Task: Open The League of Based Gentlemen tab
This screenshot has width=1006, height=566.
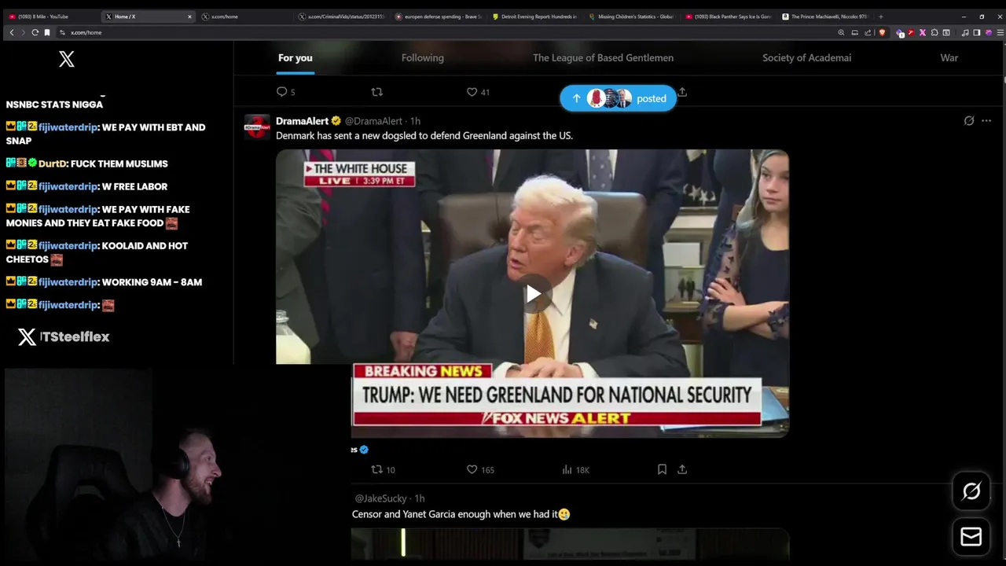Action: click(x=603, y=57)
